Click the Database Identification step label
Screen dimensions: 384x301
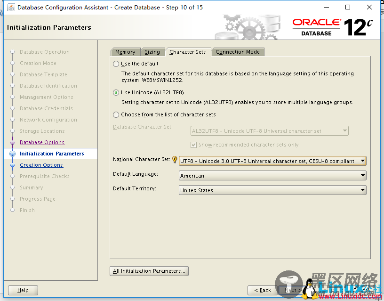coord(48,86)
